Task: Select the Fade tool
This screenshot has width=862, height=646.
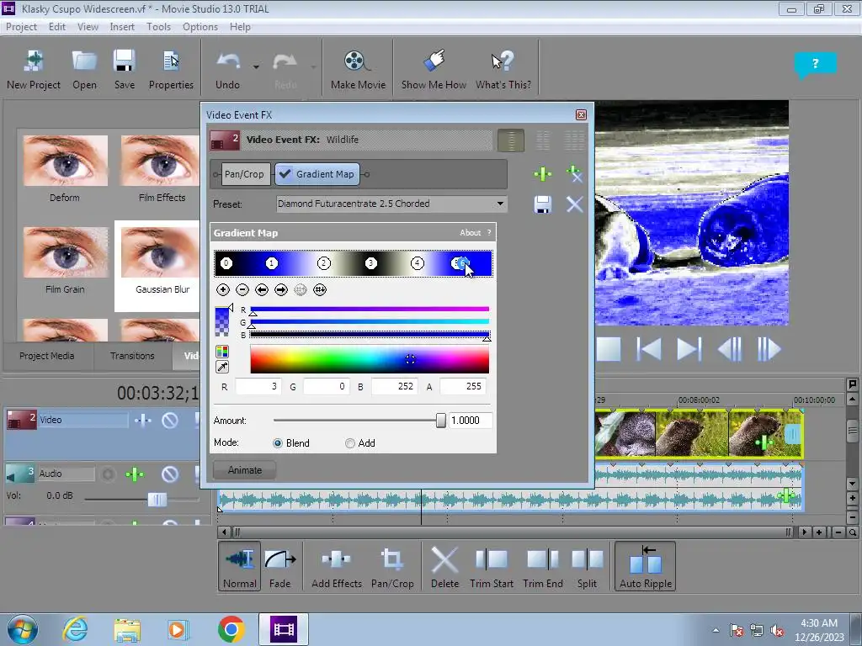Action: tap(279, 566)
